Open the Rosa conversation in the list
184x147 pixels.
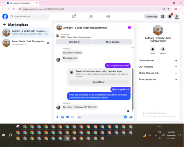pyautogui.click(x=26, y=43)
